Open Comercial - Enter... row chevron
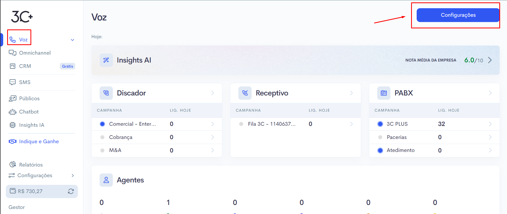Viewport: 507px width, 214px height. coord(213,124)
